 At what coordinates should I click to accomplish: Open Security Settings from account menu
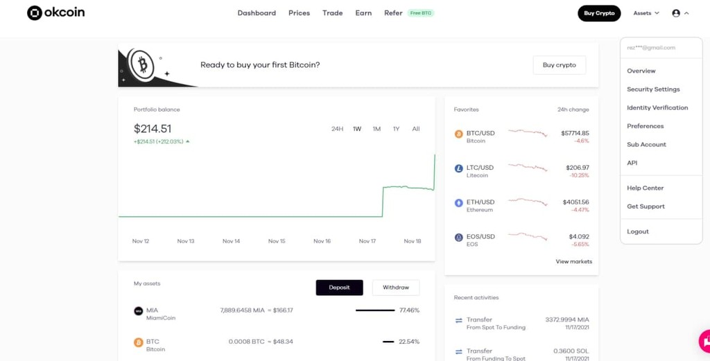(653, 89)
